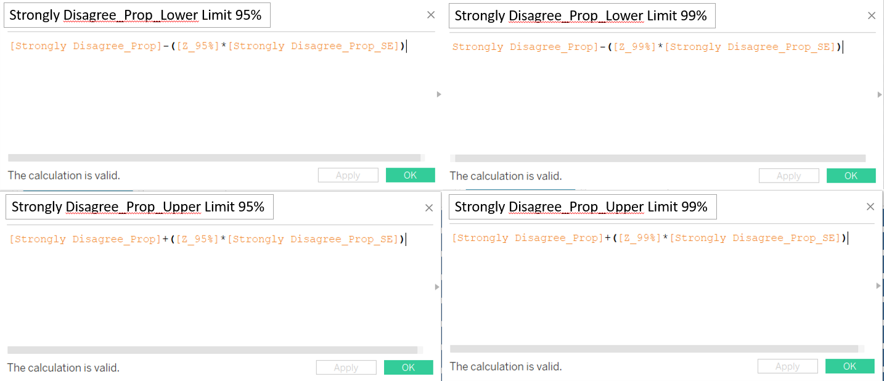Edit the Upper Limit 99% calculation name field

[583, 207]
